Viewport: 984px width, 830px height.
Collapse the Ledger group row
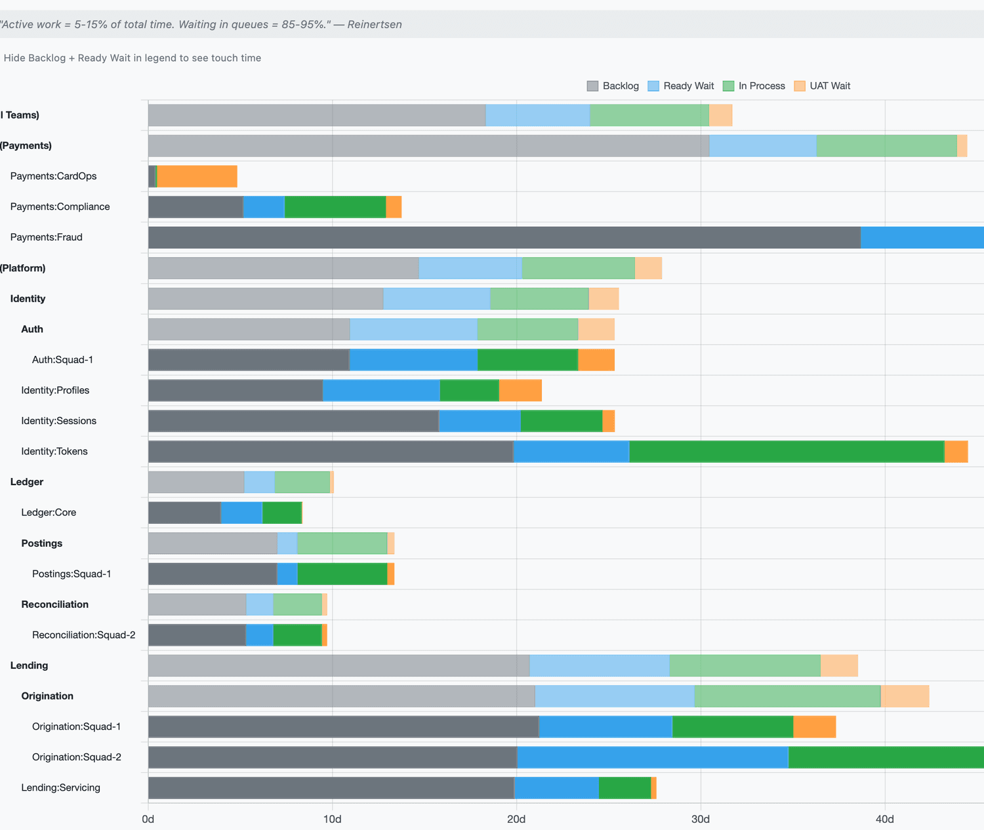point(27,482)
